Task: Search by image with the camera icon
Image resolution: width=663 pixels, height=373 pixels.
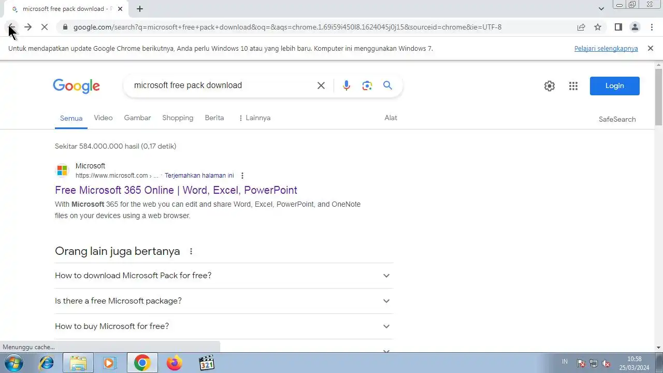Action: click(367, 85)
